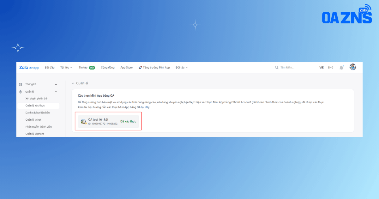Viewport: 379px width, 199px height.
Task: Switch language to VIE
Action: 322,68
